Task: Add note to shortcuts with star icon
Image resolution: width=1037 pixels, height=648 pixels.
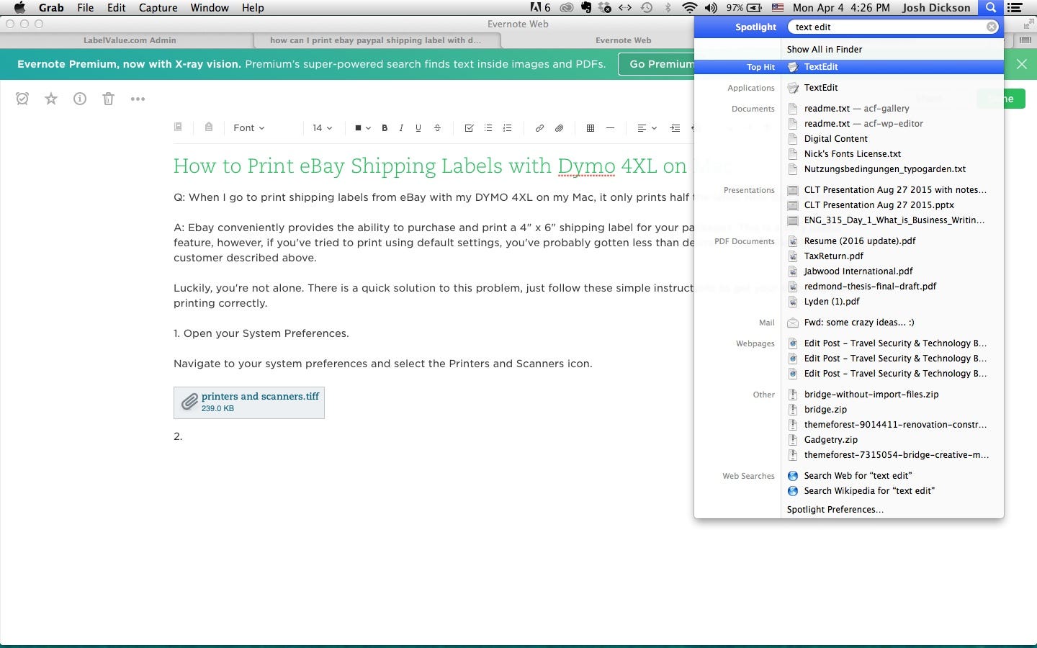Action: point(51,99)
